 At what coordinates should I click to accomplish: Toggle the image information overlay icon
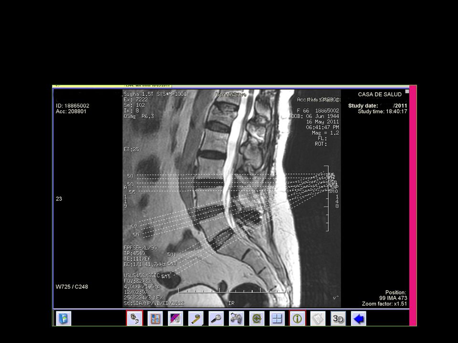click(297, 318)
